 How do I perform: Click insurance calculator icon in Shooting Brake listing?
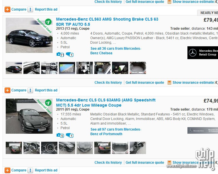169,83
